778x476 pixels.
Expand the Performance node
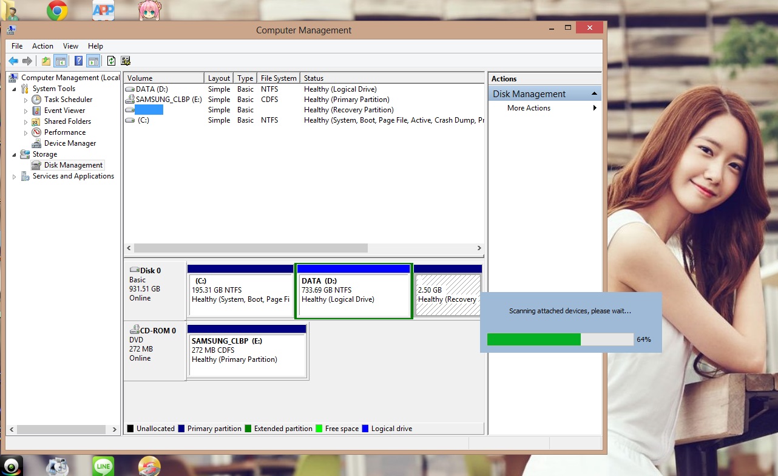(x=26, y=132)
